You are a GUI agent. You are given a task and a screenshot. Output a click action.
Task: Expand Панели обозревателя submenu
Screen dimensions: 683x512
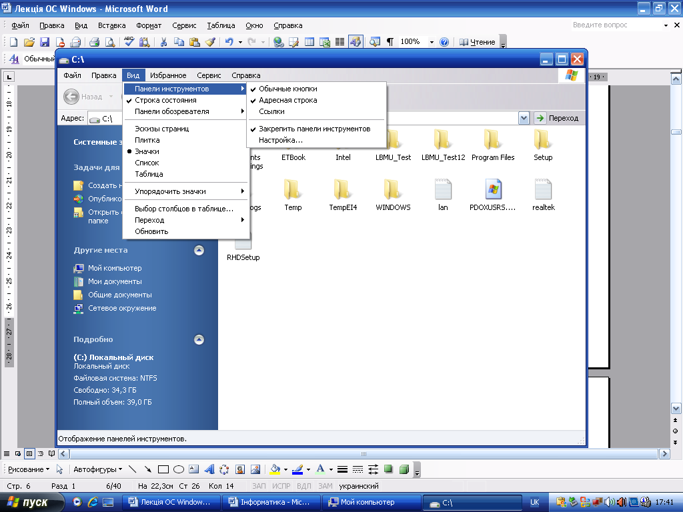pos(185,111)
